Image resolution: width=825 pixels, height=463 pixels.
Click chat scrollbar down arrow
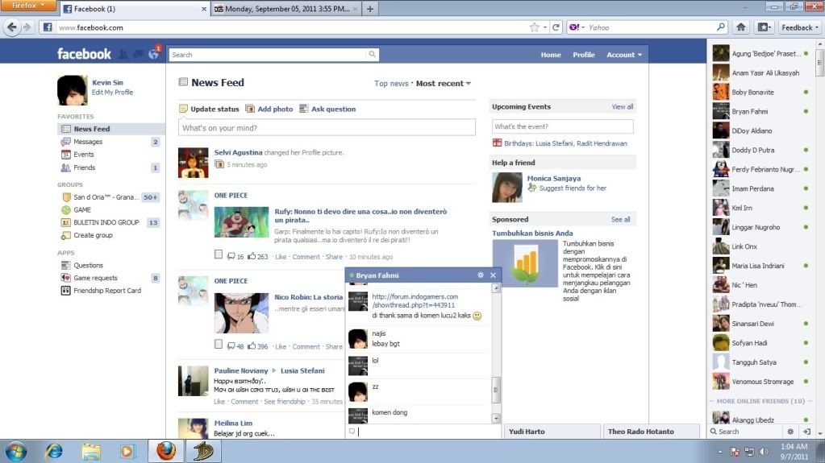click(496, 419)
